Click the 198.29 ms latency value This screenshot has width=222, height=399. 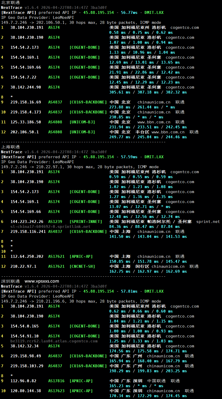click(x=120, y=371)
